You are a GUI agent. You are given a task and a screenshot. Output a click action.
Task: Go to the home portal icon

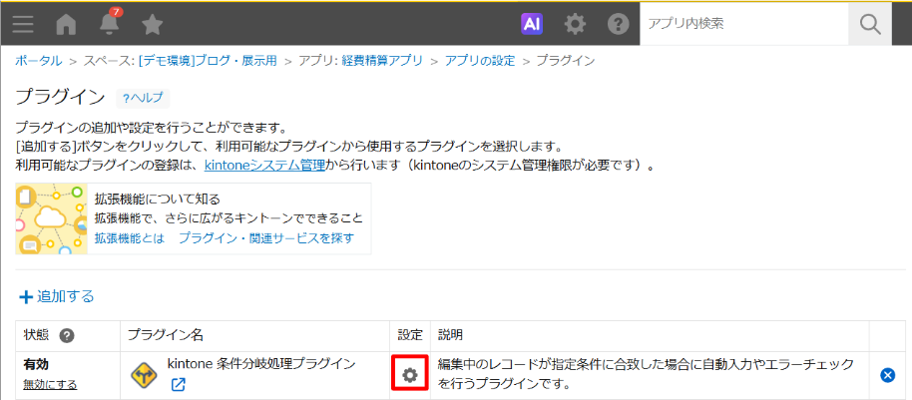pyautogui.click(x=66, y=23)
